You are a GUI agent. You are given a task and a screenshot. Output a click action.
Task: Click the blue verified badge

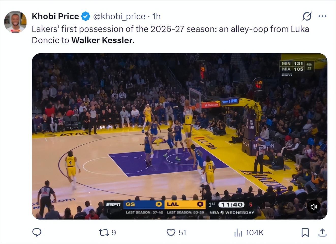[86, 16]
